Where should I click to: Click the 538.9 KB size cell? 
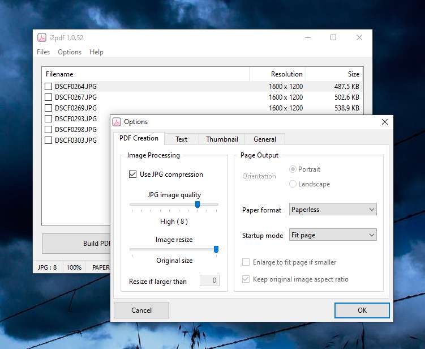pos(347,108)
